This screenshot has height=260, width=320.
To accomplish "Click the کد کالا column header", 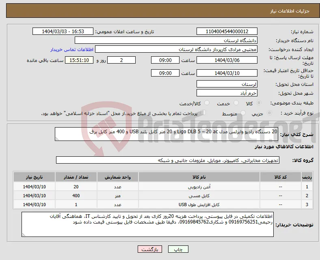I will click(x=281, y=177).
